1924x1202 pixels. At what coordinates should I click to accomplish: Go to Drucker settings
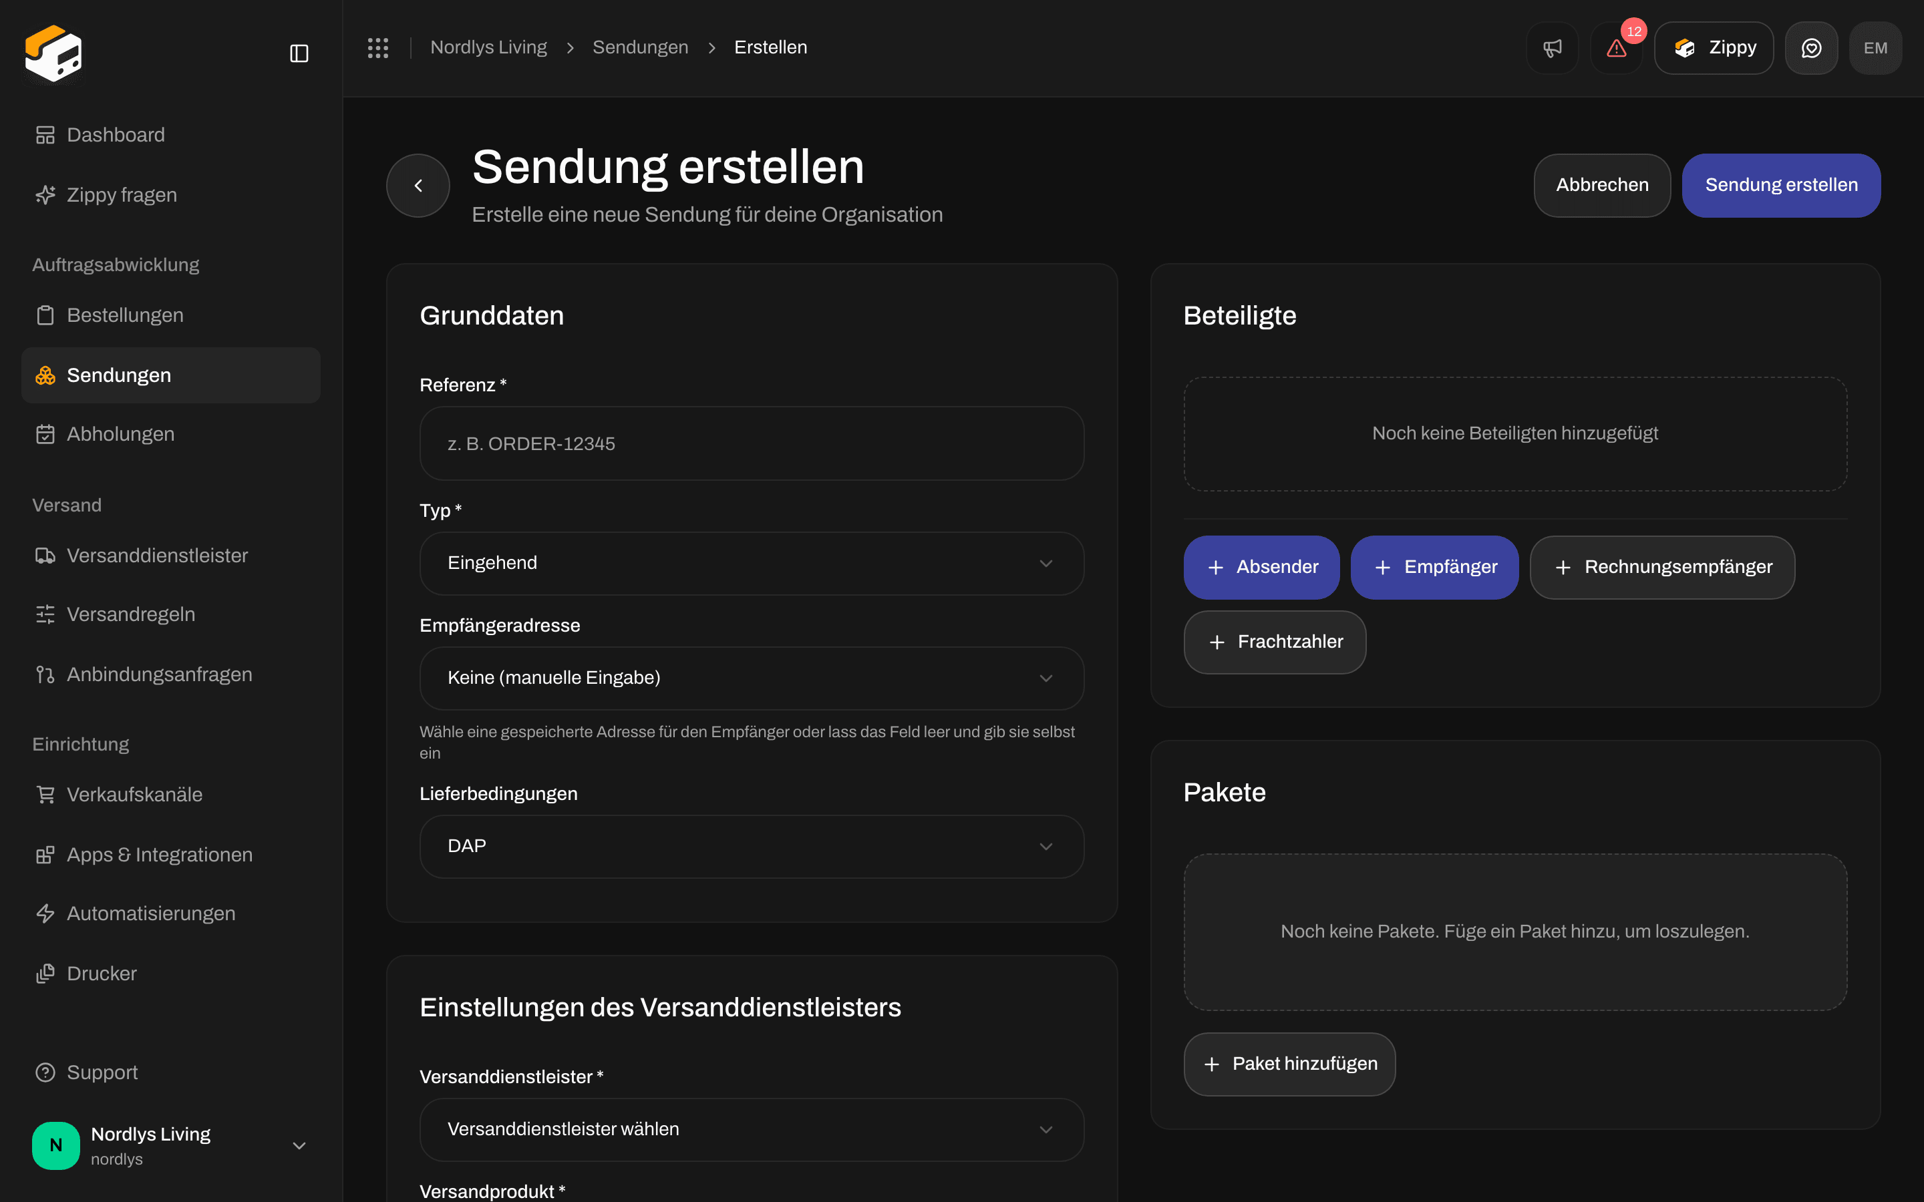[x=171, y=974]
